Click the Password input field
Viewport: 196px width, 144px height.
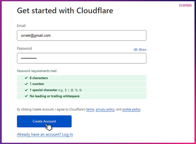pyautogui.click(x=81, y=58)
